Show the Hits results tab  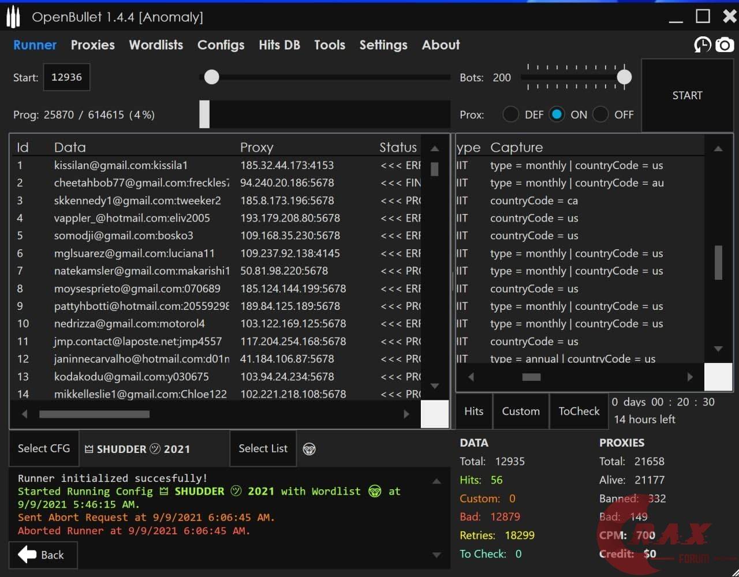473,411
